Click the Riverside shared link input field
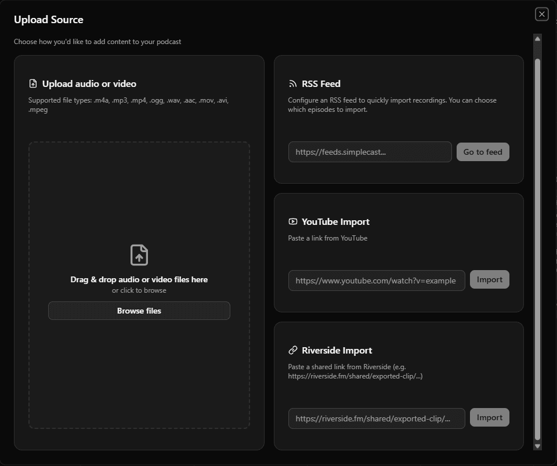Viewport: 557px width, 466px height. point(376,418)
